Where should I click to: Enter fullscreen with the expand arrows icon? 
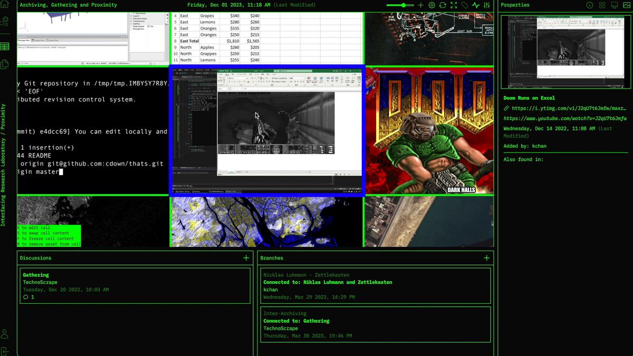[x=454, y=5]
